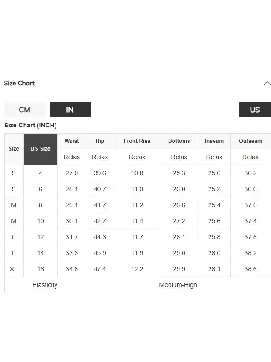
Task: Select the IN unit toggle
Action: pos(70,110)
